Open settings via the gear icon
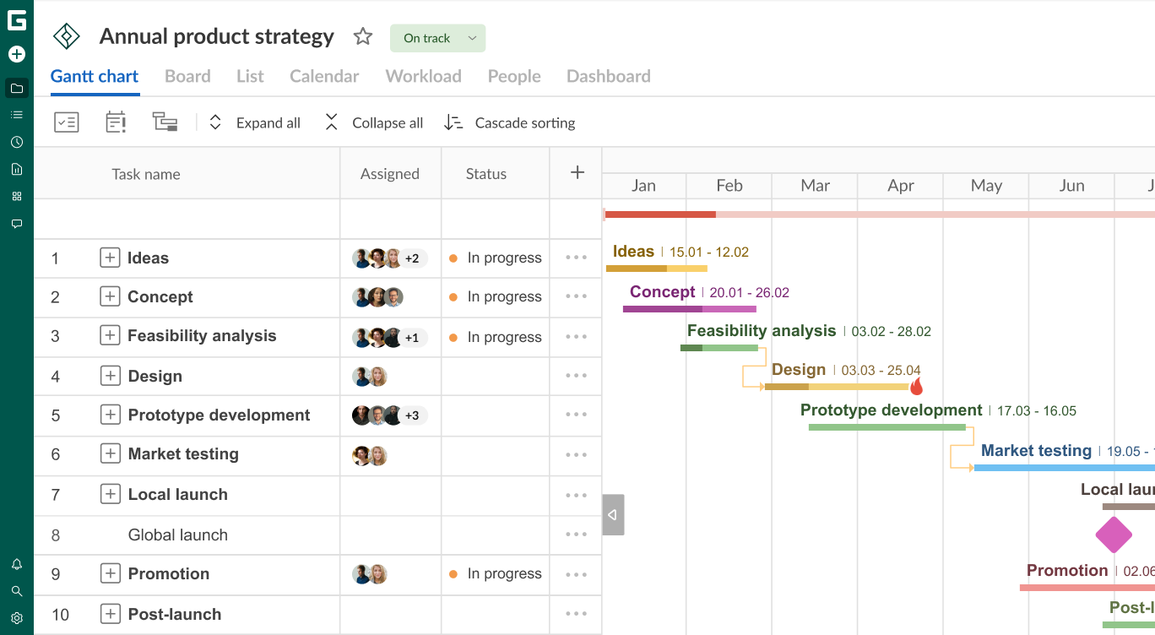This screenshot has height=635, width=1155. click(x=16, y=617)
